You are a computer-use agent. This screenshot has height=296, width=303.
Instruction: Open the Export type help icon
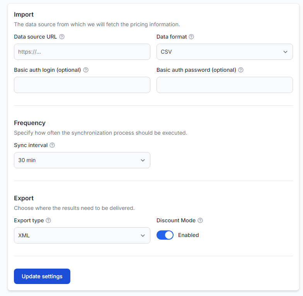click(48, 220)
